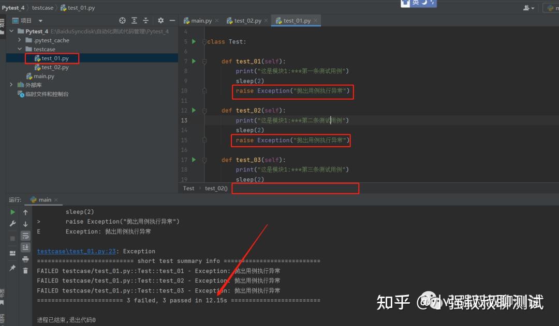The height and width of the screenshot is (326, 559).
Task: Toggle soft-wrap in Run console
Action: (25, 236)
